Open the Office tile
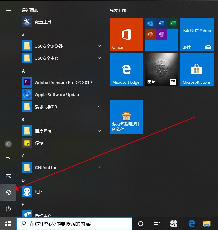Screen dimensions: 218x230 click(x=126, y=34)
